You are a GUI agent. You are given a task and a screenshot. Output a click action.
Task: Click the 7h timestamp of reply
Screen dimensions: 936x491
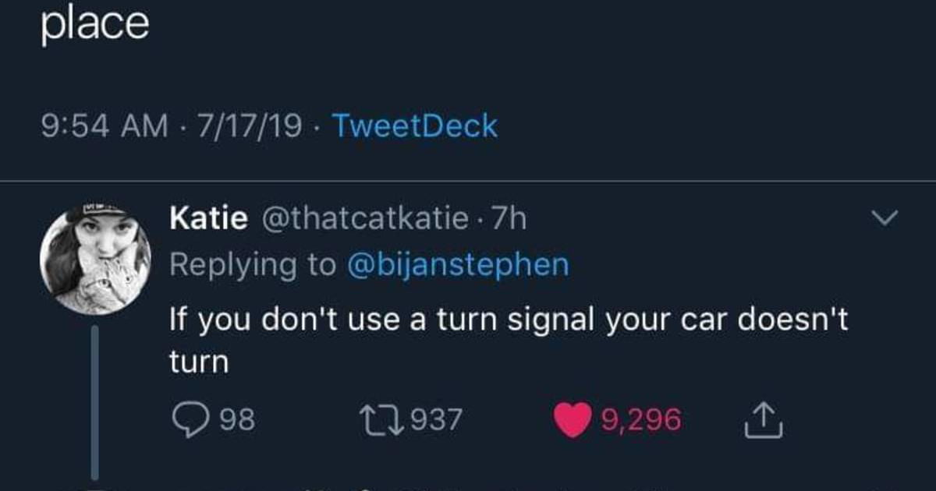508,220
